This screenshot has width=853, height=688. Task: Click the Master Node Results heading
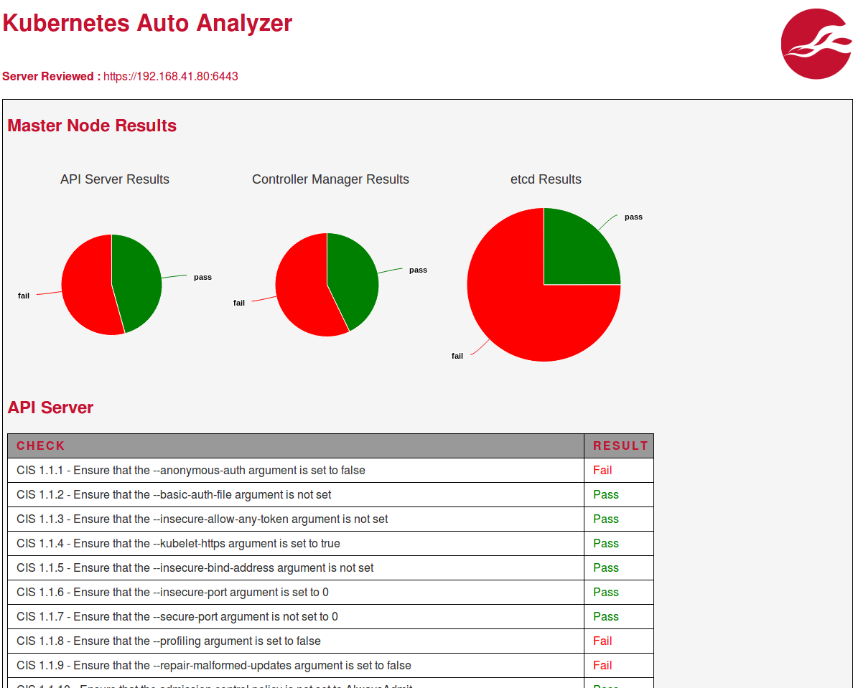[92, 126]
